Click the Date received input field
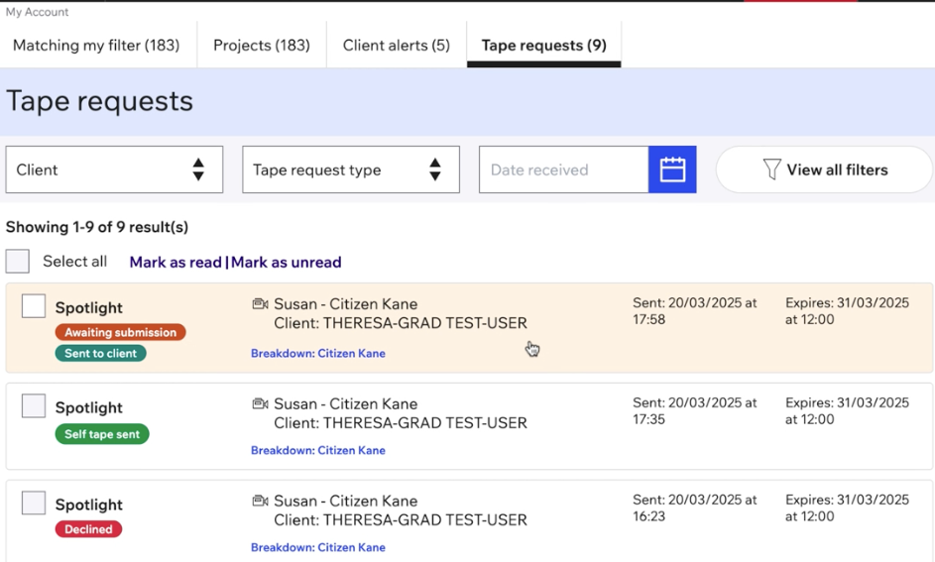This screenshot has width=935, height=562. point(563,169)
